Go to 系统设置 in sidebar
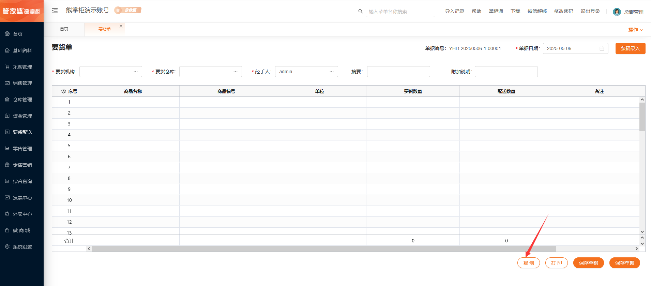 (x=22, y=247)
